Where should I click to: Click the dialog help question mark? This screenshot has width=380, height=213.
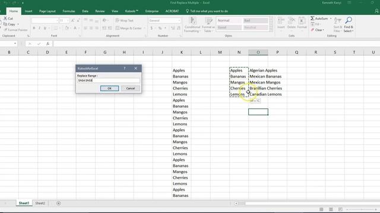(x=125, y=69)
